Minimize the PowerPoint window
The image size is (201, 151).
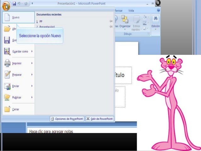click(147, 4)
